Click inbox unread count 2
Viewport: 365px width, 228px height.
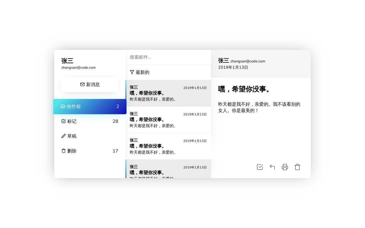point(118,107)
